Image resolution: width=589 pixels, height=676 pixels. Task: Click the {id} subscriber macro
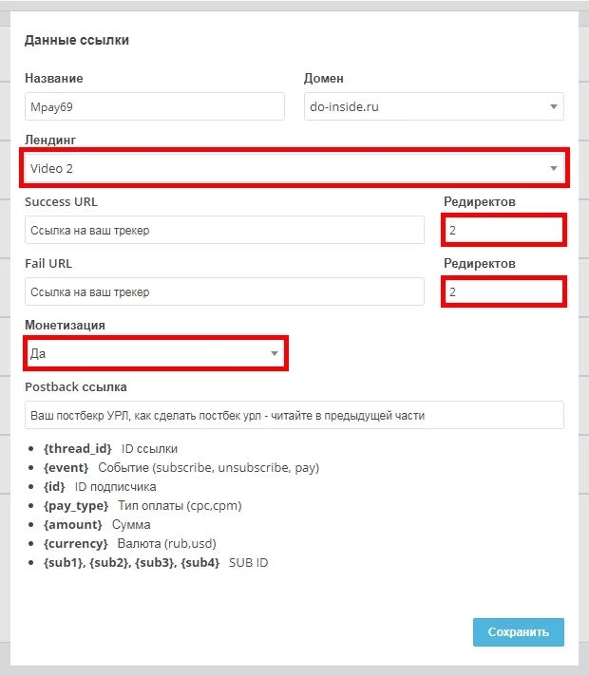pyautogui.click(x=54, y=487)
